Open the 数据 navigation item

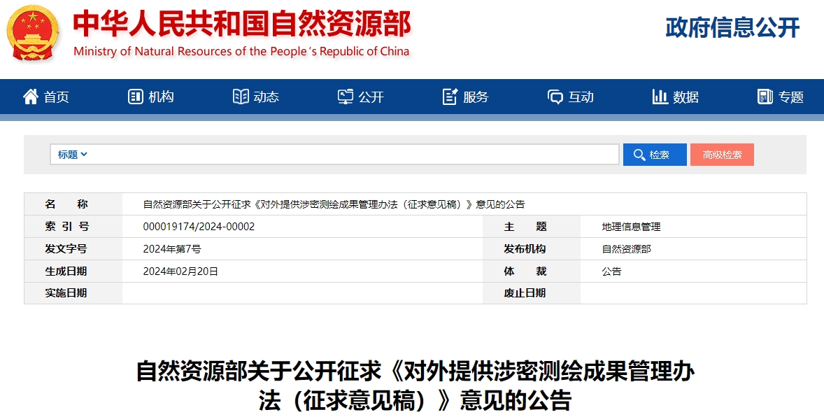click(676, 97)
